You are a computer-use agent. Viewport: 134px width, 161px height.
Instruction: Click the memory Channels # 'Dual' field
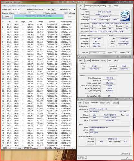(124, 66)
